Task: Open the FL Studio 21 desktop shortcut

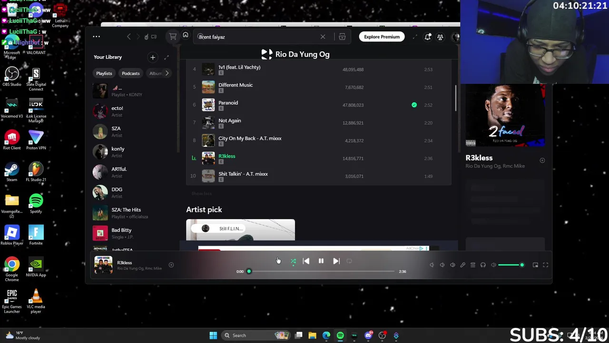Action: [x=36, y=171]
